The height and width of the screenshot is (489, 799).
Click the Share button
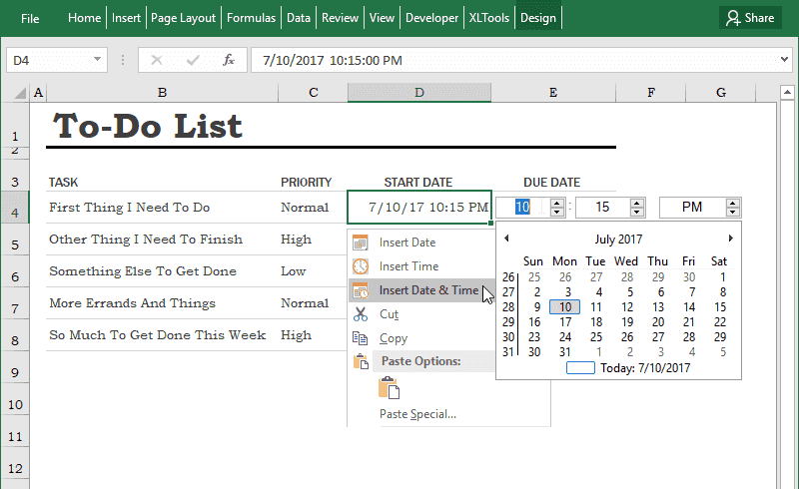coord(750,18)
